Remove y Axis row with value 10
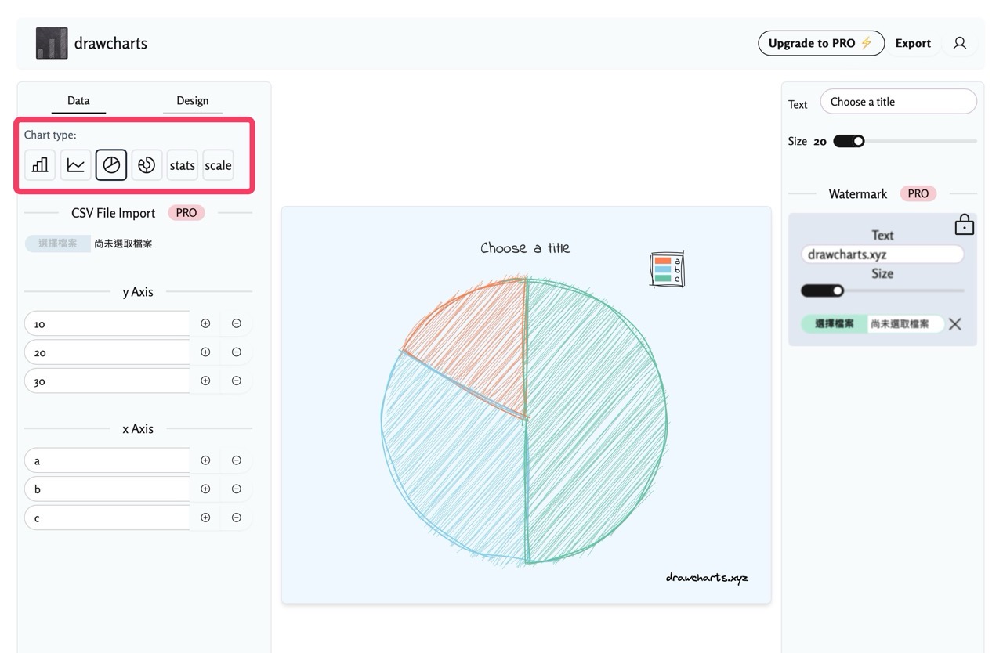 pyautogui.click(x=237, y=323)
